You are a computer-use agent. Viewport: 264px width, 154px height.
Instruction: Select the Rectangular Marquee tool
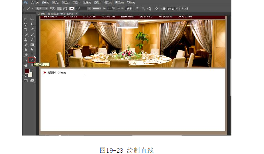point(26,20)
